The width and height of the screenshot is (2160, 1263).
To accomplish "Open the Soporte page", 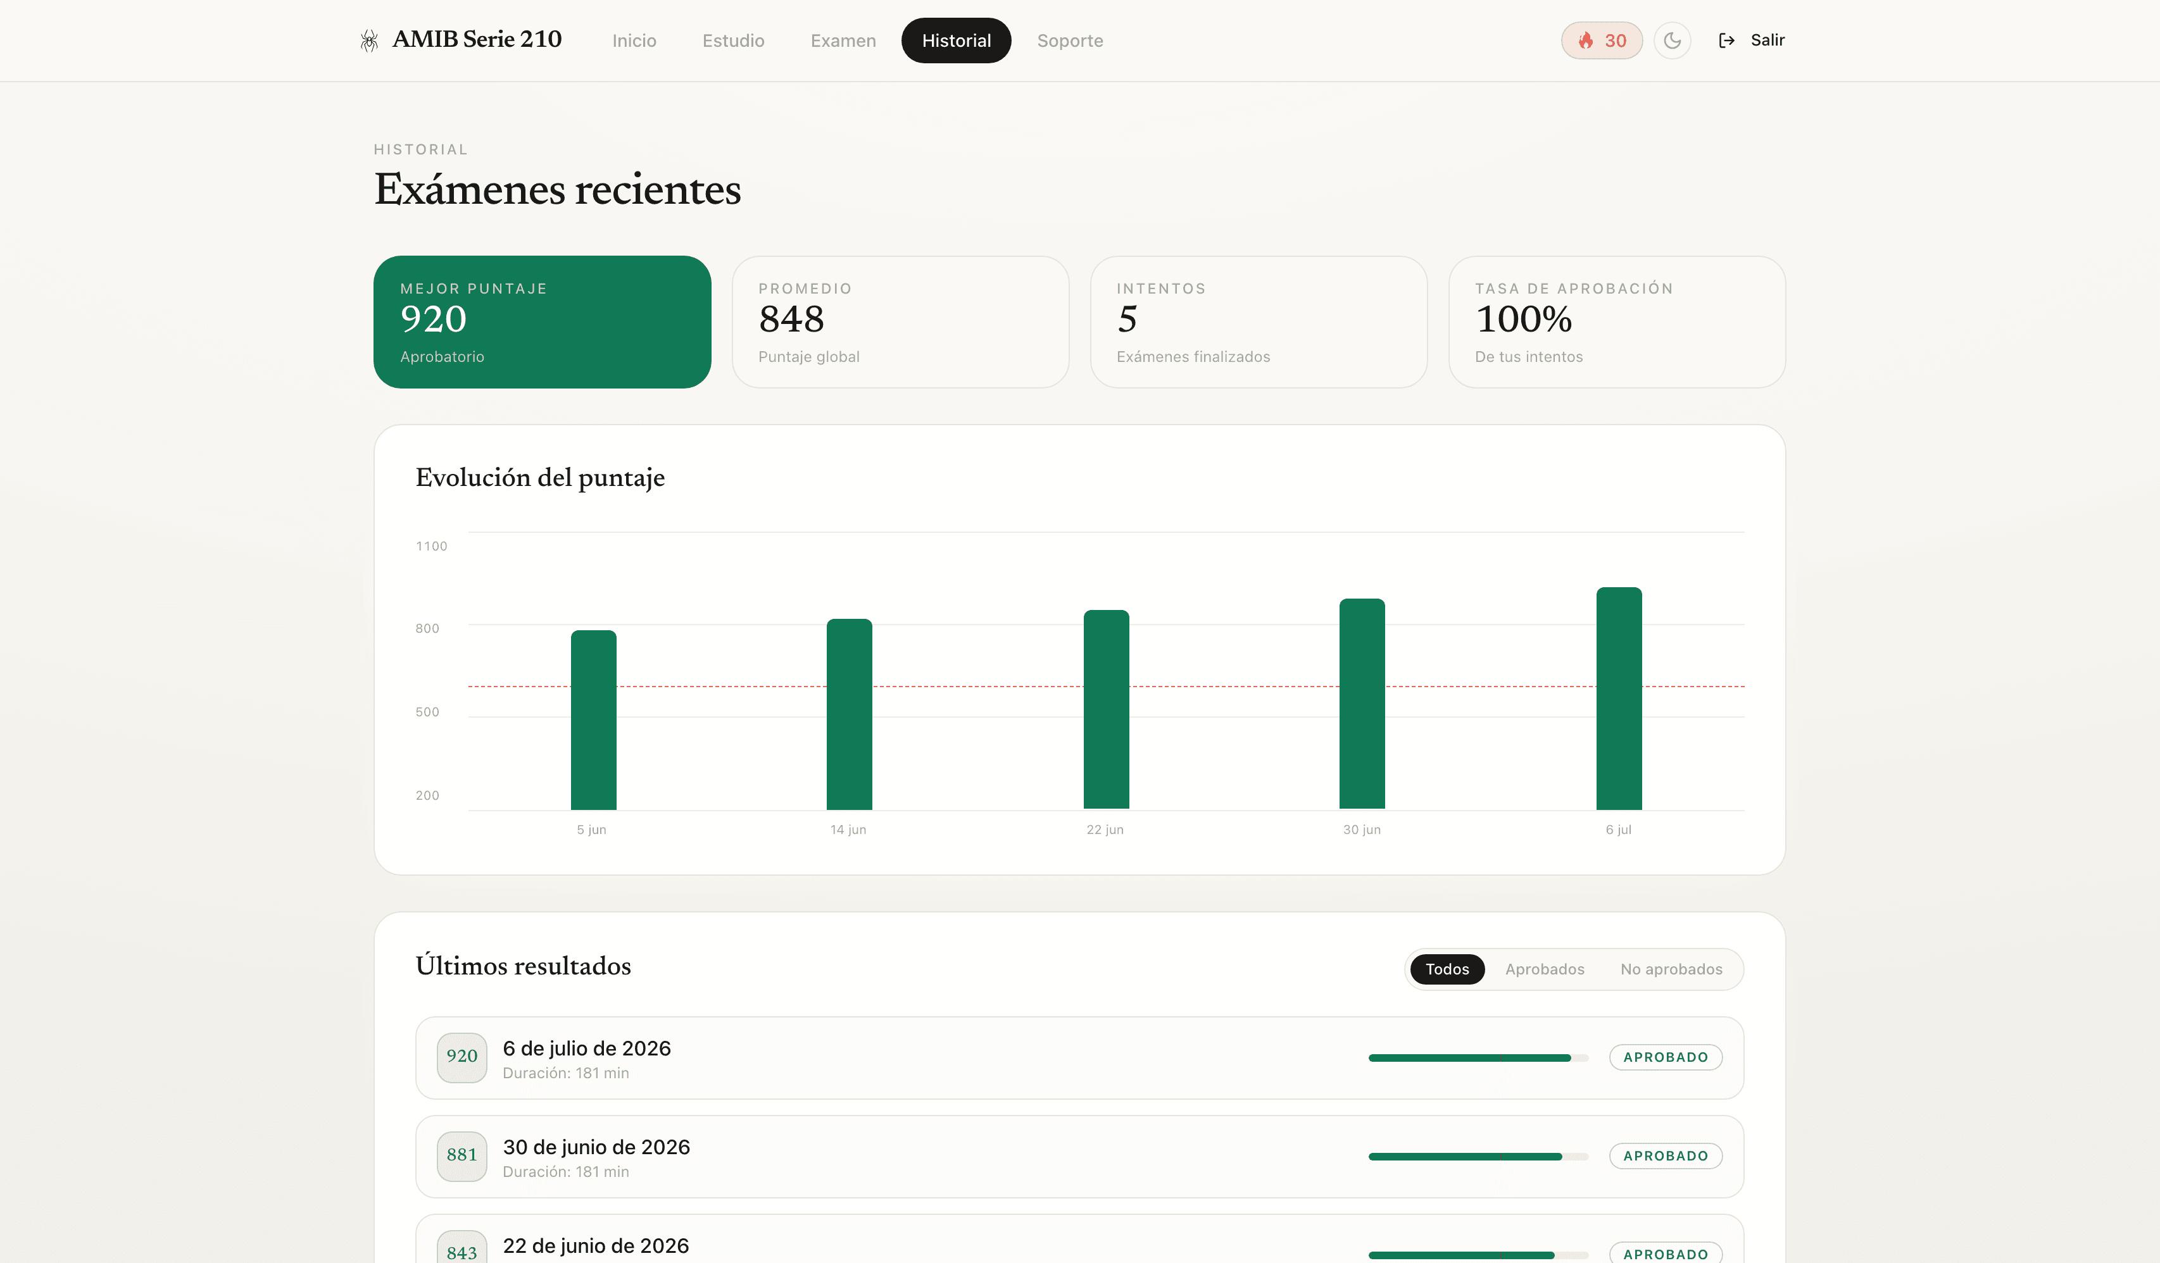I will (1070, 40).
